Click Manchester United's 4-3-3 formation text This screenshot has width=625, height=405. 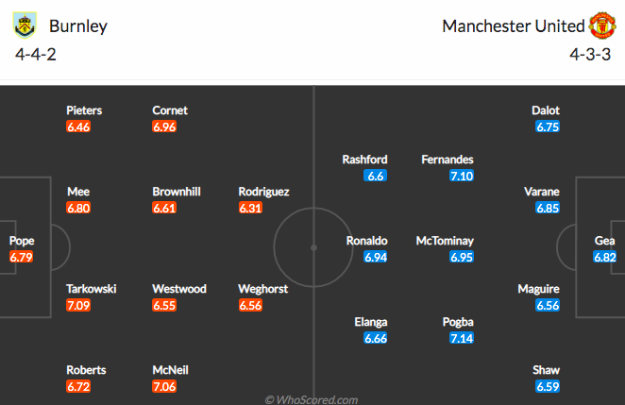pos(590,55)
